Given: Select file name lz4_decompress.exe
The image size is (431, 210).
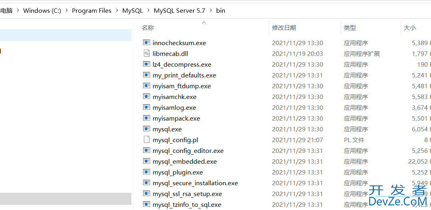Looking at the screenshot, I should [x=182, y=65].
